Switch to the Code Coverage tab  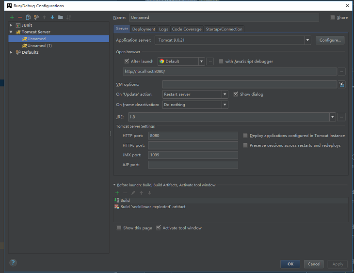point(187,29)
